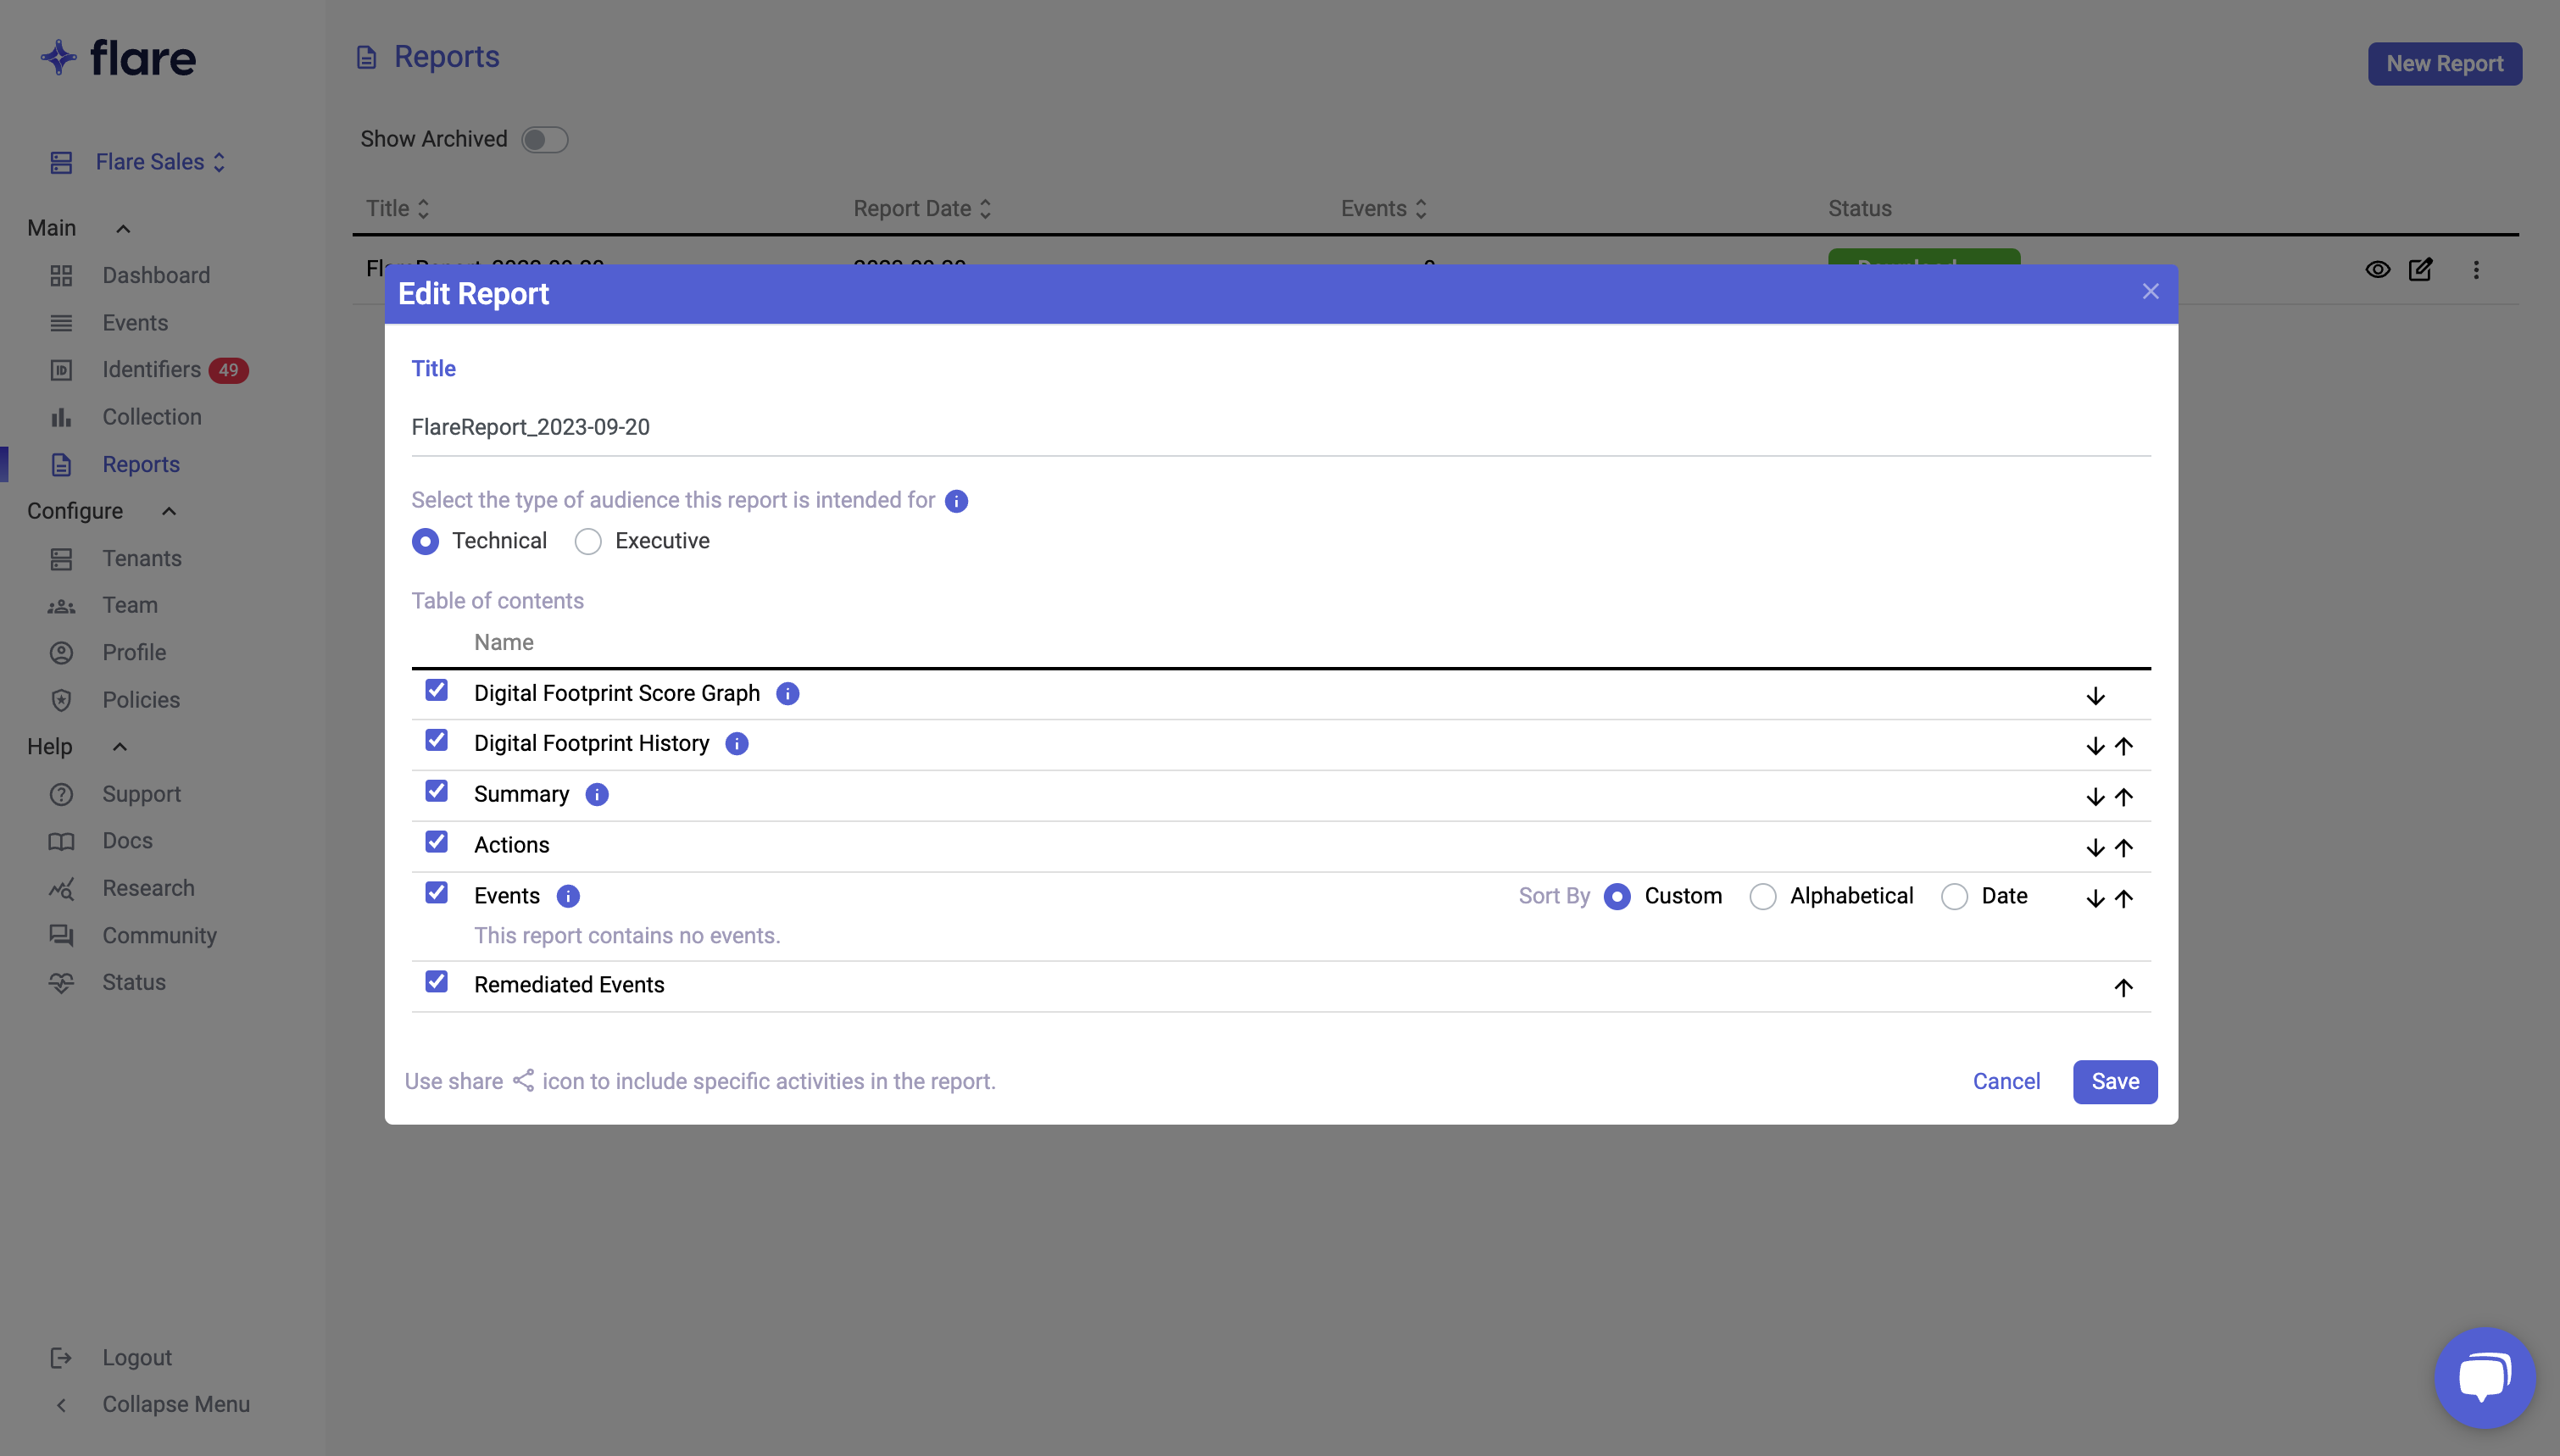Open the chat support bubble

pyautogui.click(x=2484, y=1377)
